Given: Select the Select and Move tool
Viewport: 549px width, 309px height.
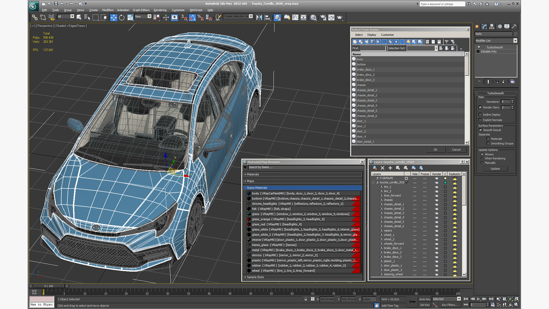Looking at the screenshot, I should 114,17.
